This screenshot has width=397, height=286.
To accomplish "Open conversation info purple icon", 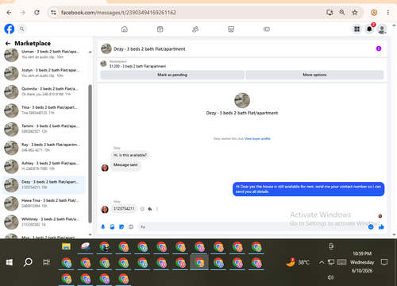I will (x=379, y=48).
